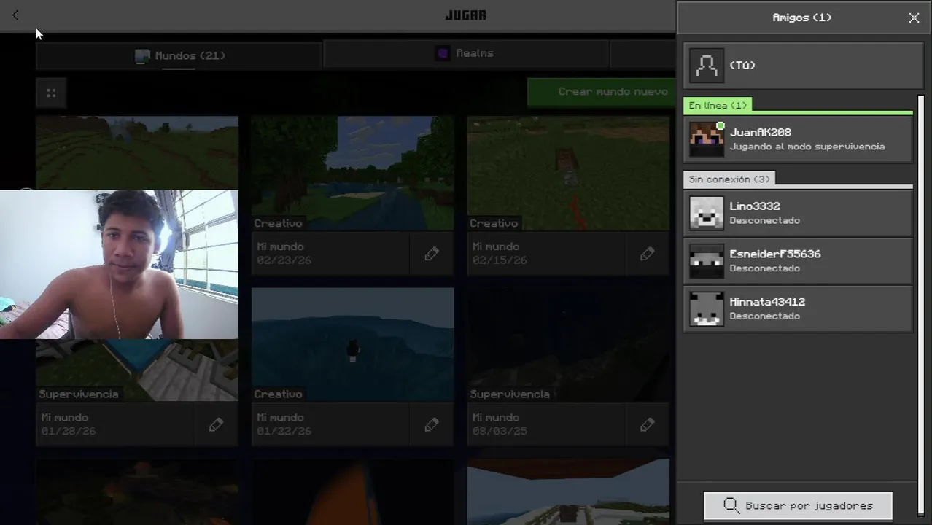Click the Realms portal icon
Screen dimensions: 932x525
(443, 53)
